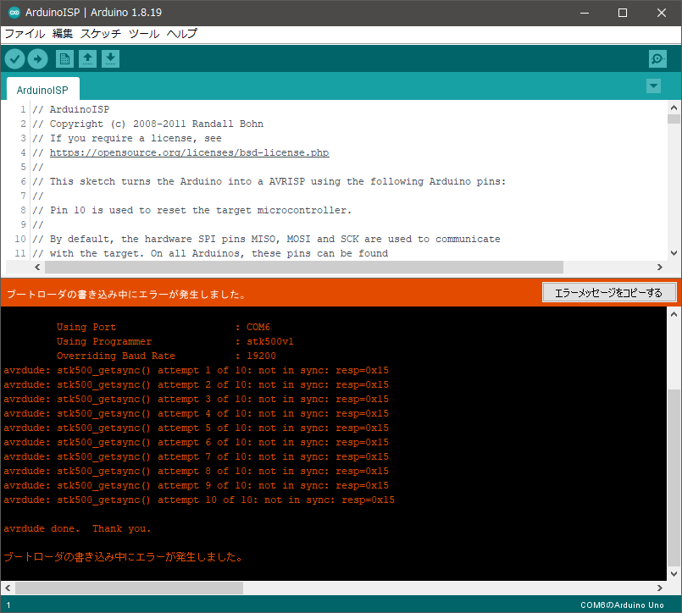Viewport: 682px width, 613px height.
Task: Click the Upload arrow icon
Action: tap(38, 58)
